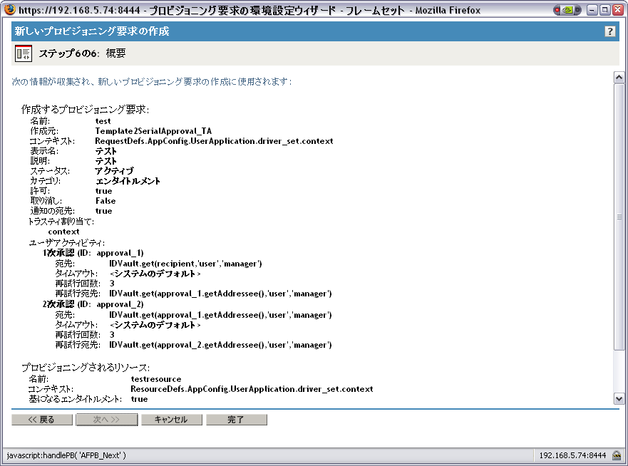
Task: Select the template name Template2SerialApproval_TA
Action: coord(153,131)
